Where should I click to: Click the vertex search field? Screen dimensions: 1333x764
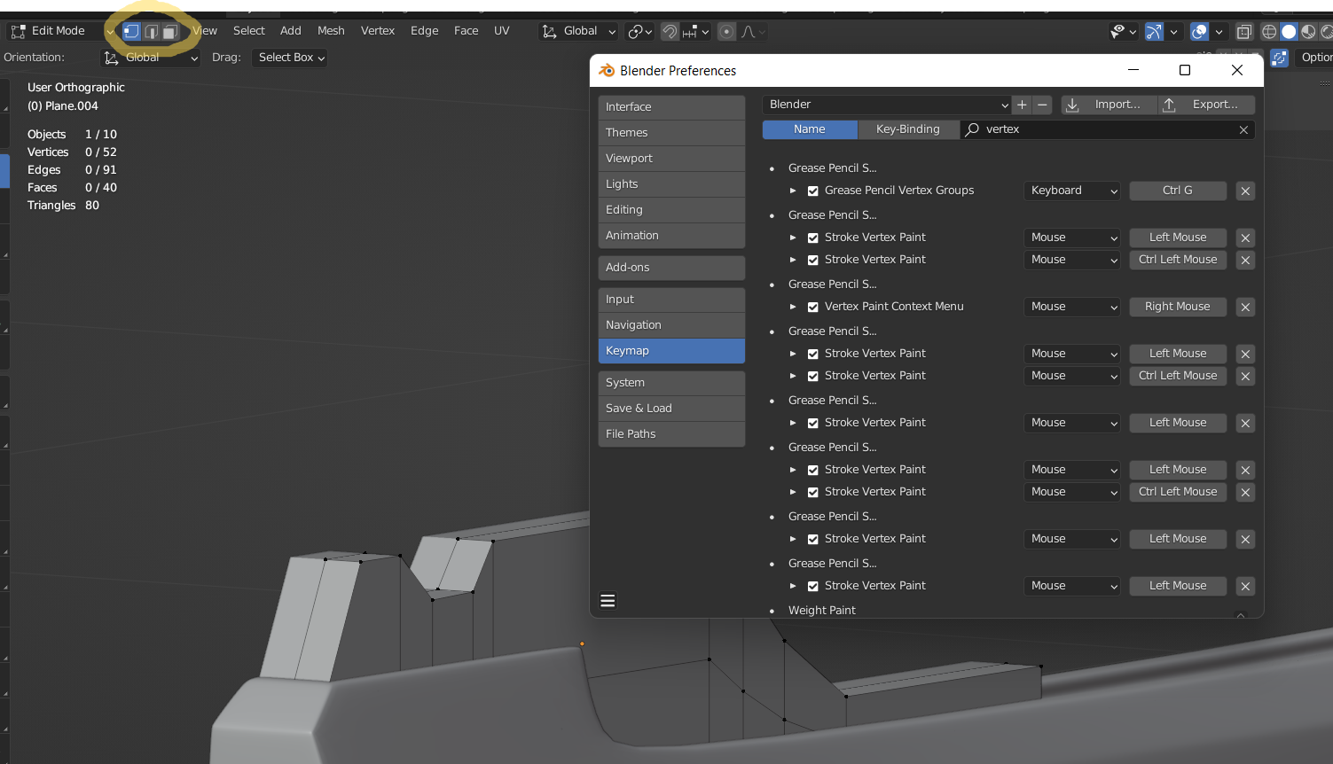[x=1107, y=129]
